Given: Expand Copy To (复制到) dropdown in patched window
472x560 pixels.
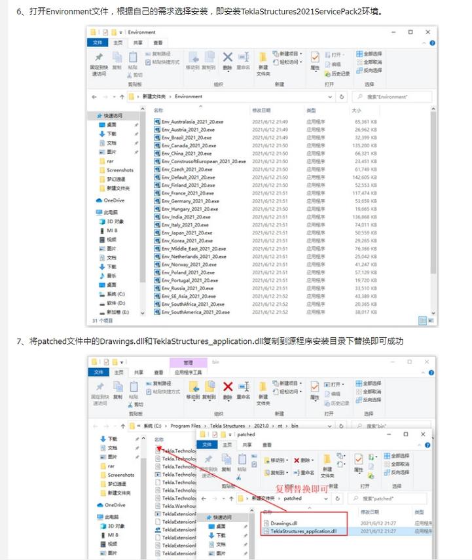Looking at the screenshot, I should pyautogui.click(x=276, y=472).
